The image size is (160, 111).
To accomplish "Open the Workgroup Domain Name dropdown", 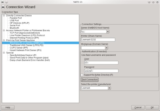I will pyautogui.click(x=106, y=48).
